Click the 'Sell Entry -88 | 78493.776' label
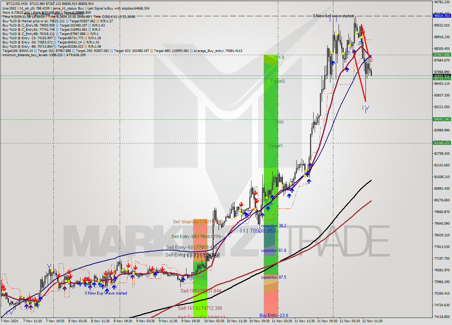The height and width of the screenshot is (325, 452). (x=196, y=237)
